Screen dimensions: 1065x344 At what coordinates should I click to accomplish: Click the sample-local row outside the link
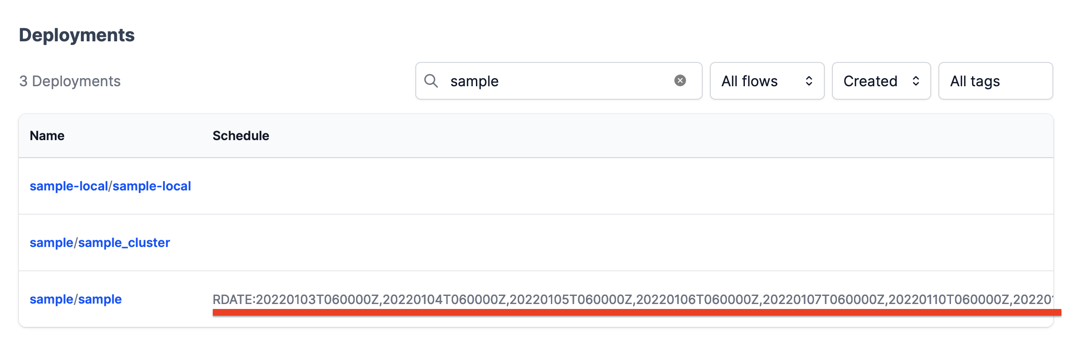(404, 186)
